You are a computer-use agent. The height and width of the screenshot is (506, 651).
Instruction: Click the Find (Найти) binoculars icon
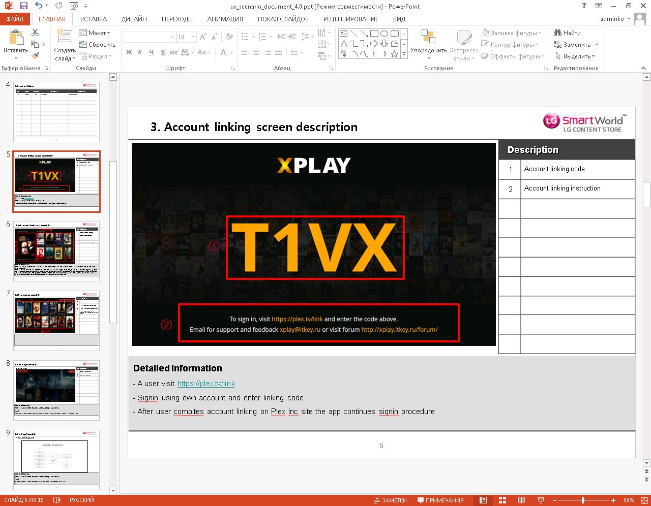point(557,33)
